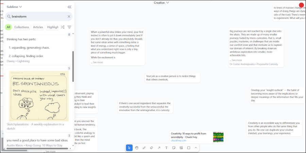Expand more tools in bottom toolbar
Screen dimensions: 306x153
[196, 148]
